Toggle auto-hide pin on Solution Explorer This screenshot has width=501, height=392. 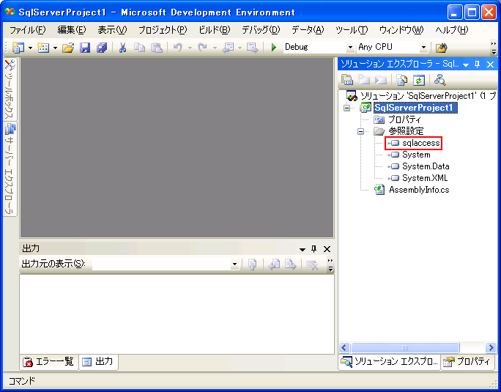[478, 64]
